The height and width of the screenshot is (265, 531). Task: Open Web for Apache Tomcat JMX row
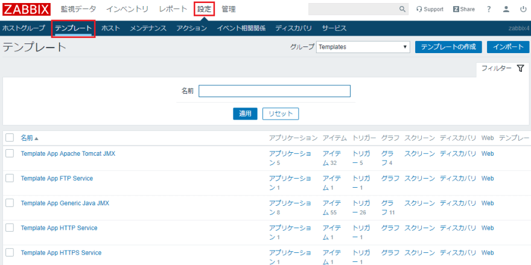(488, 153)
